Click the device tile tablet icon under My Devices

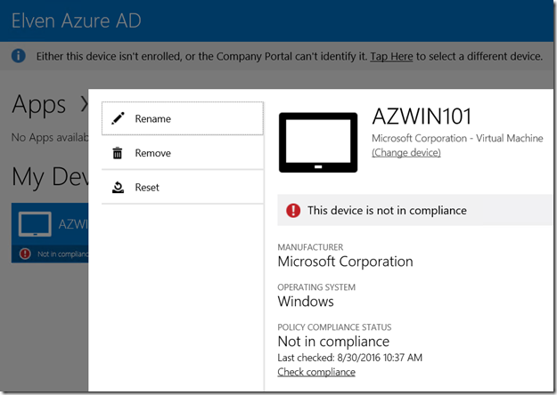35,224
